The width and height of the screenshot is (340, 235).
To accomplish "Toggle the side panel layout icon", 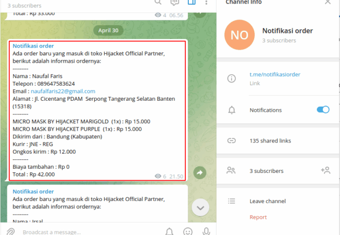I will click(x=191, y=2).
